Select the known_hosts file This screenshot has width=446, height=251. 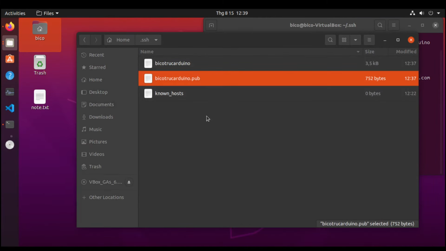point(278,93)
